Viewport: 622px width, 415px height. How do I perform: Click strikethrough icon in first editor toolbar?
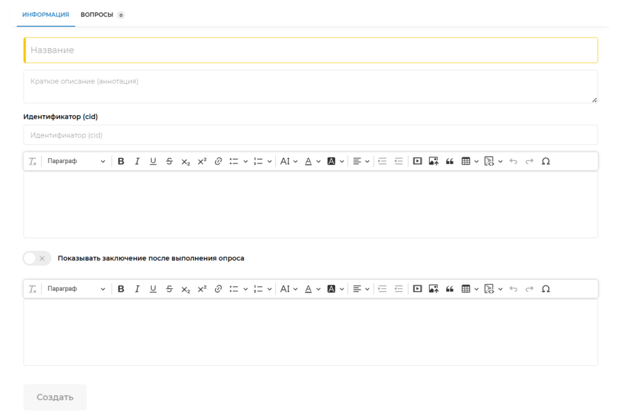pos(169,161)
